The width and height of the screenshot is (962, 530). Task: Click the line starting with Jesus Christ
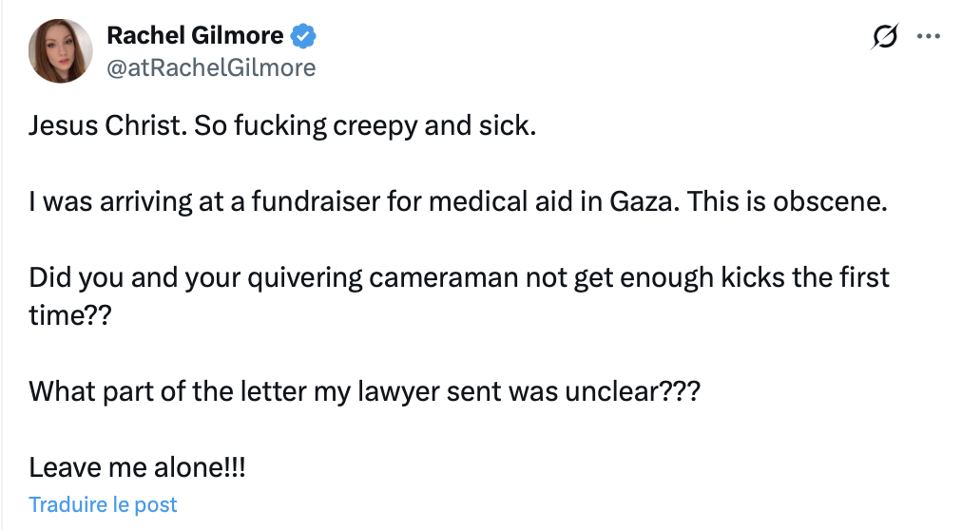click(282, 125)
